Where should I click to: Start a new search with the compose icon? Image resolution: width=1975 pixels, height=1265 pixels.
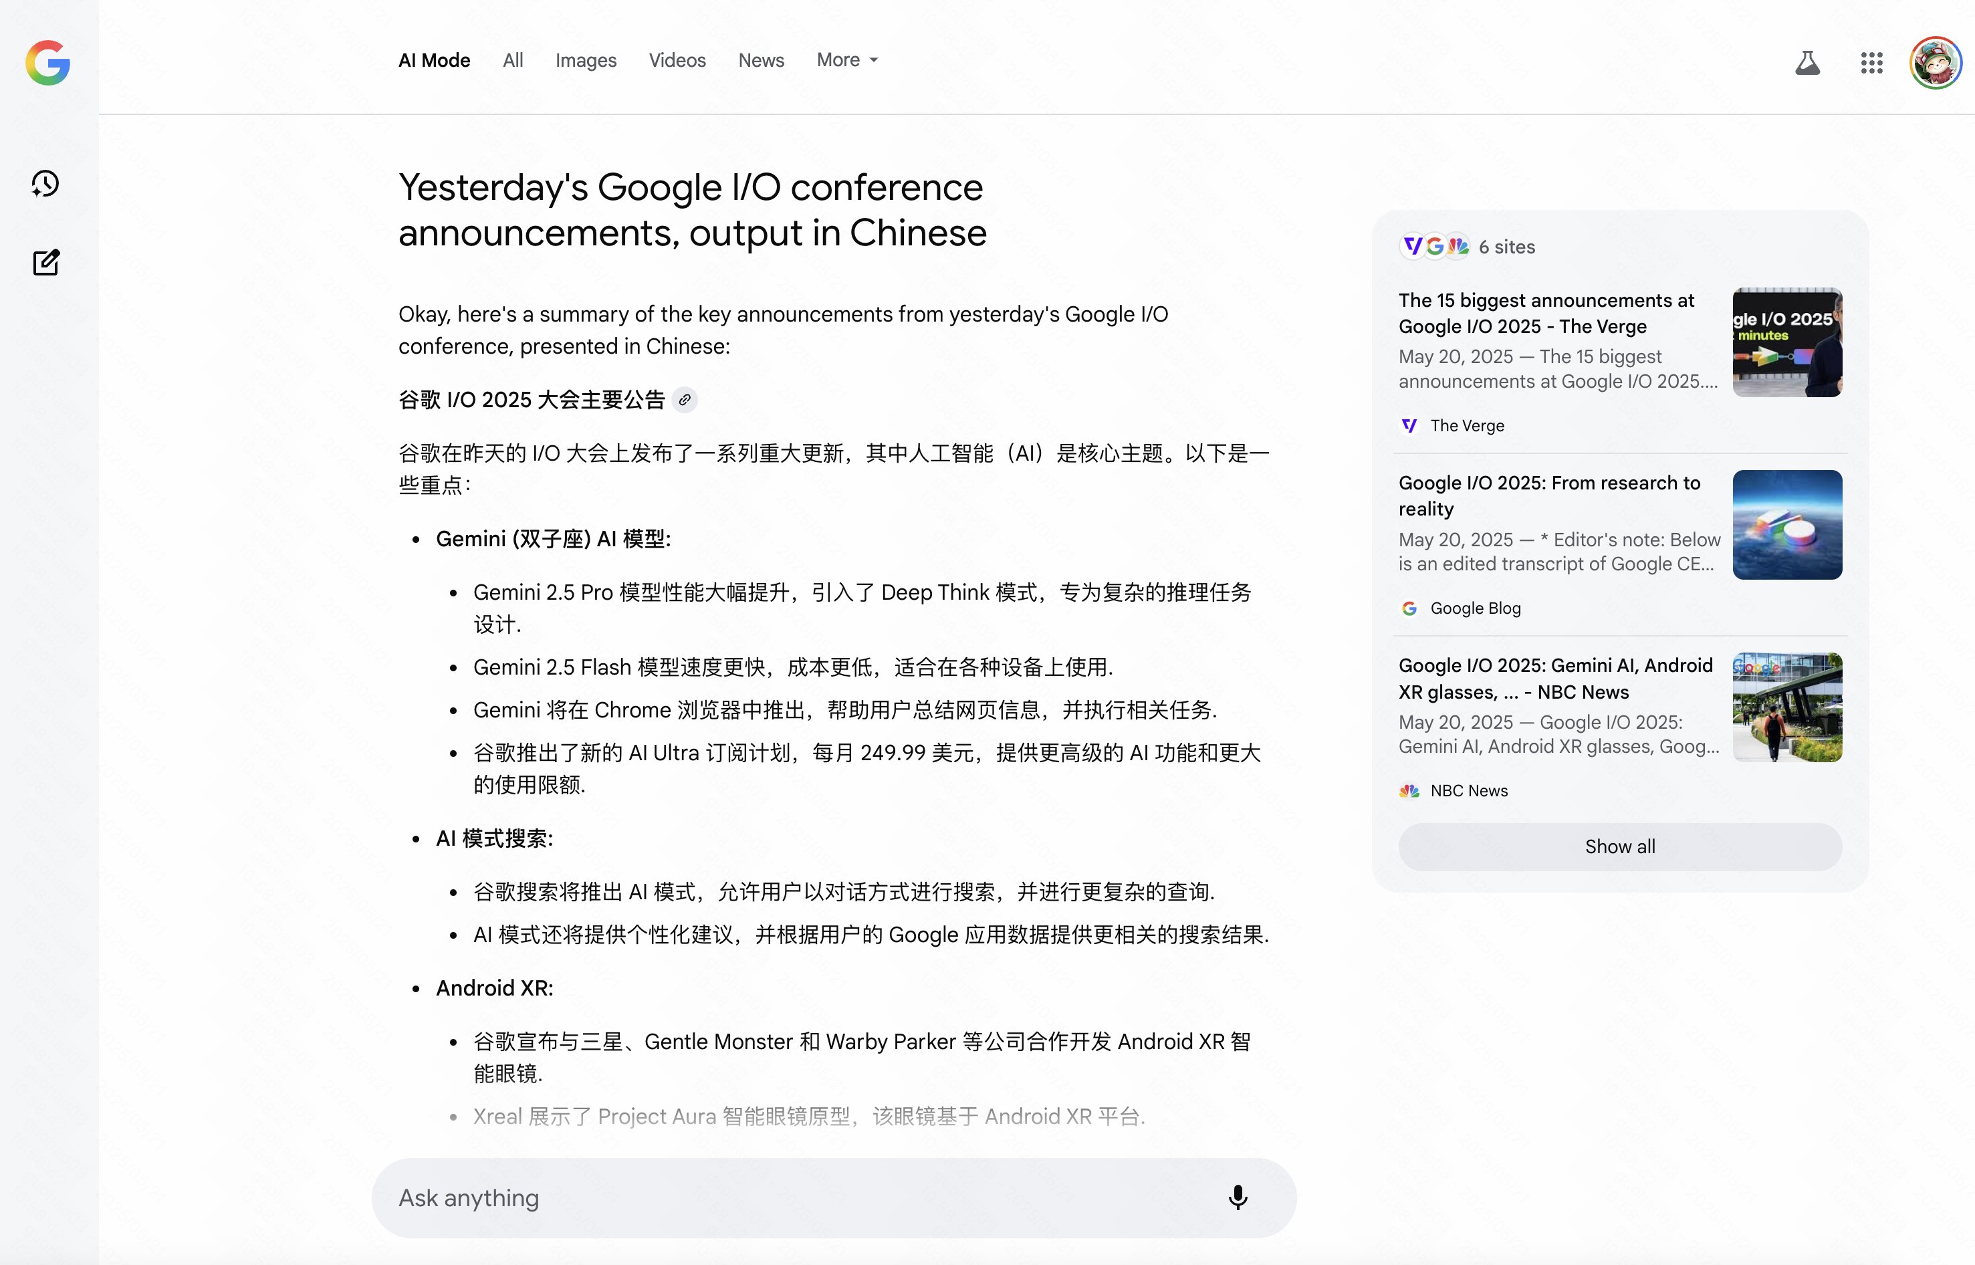(46, 262)
